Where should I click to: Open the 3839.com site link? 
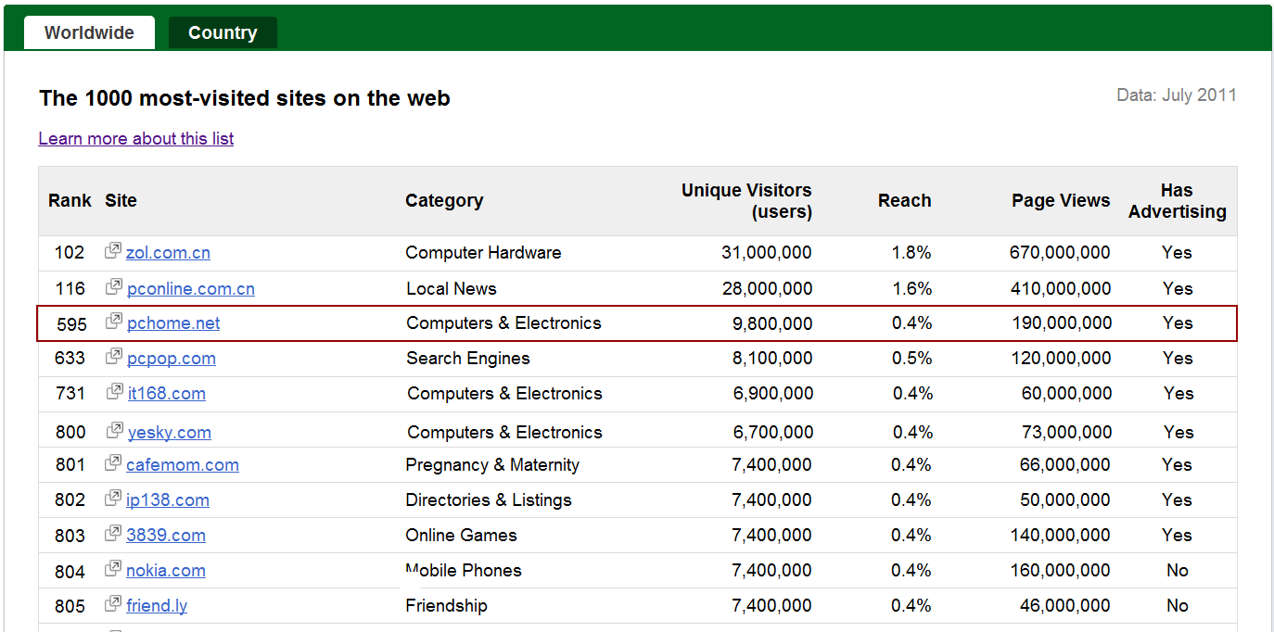coord(166,536)
